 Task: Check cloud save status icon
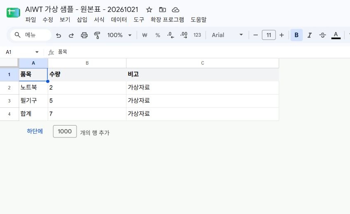coord(175,9)
